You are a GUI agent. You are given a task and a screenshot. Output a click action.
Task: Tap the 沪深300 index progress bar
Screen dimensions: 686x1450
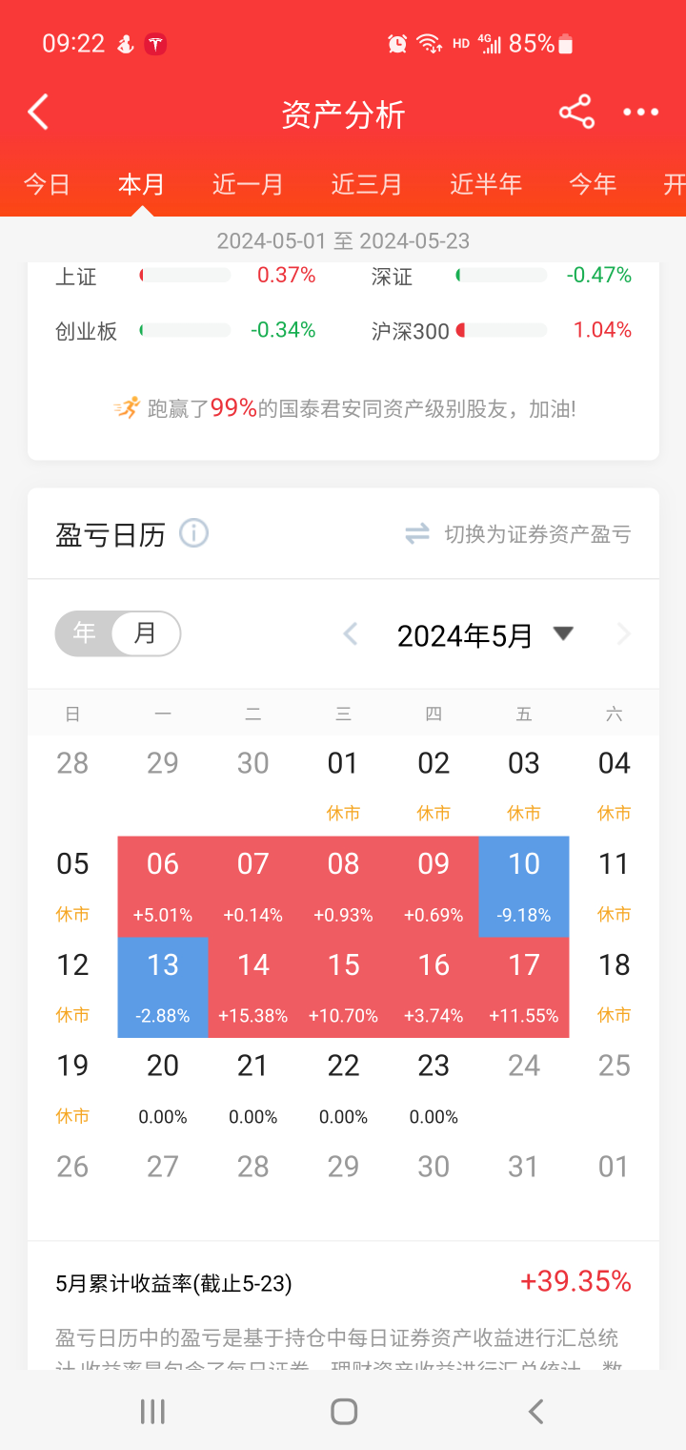pyautogui.click(x=502, y=330)
